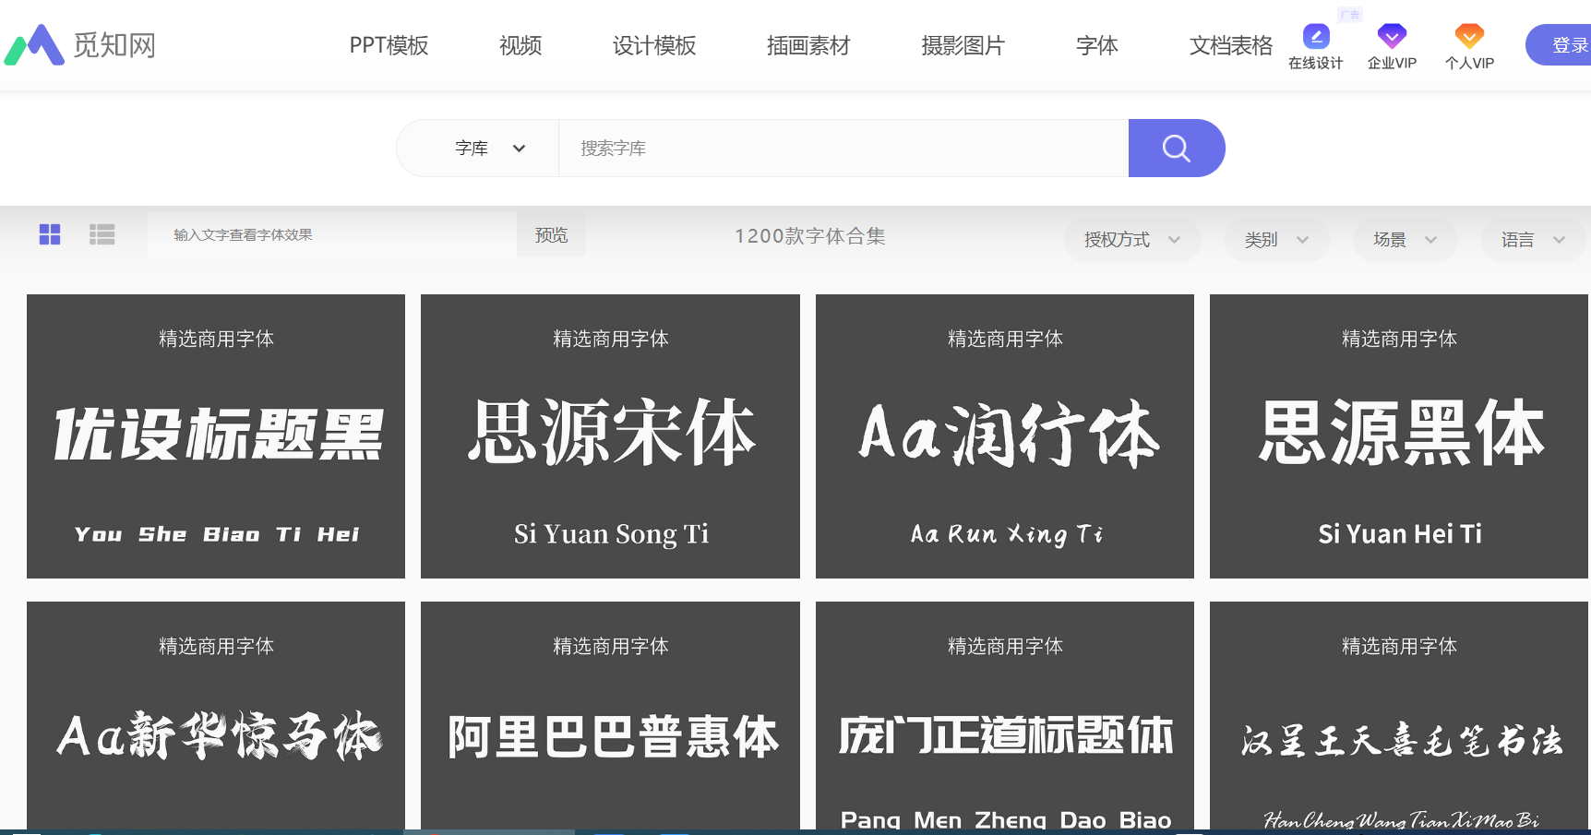Screen dimensions: 1591x835
Task: Expand the 授权方式 filter dropdown
Action: (1131, 240)
